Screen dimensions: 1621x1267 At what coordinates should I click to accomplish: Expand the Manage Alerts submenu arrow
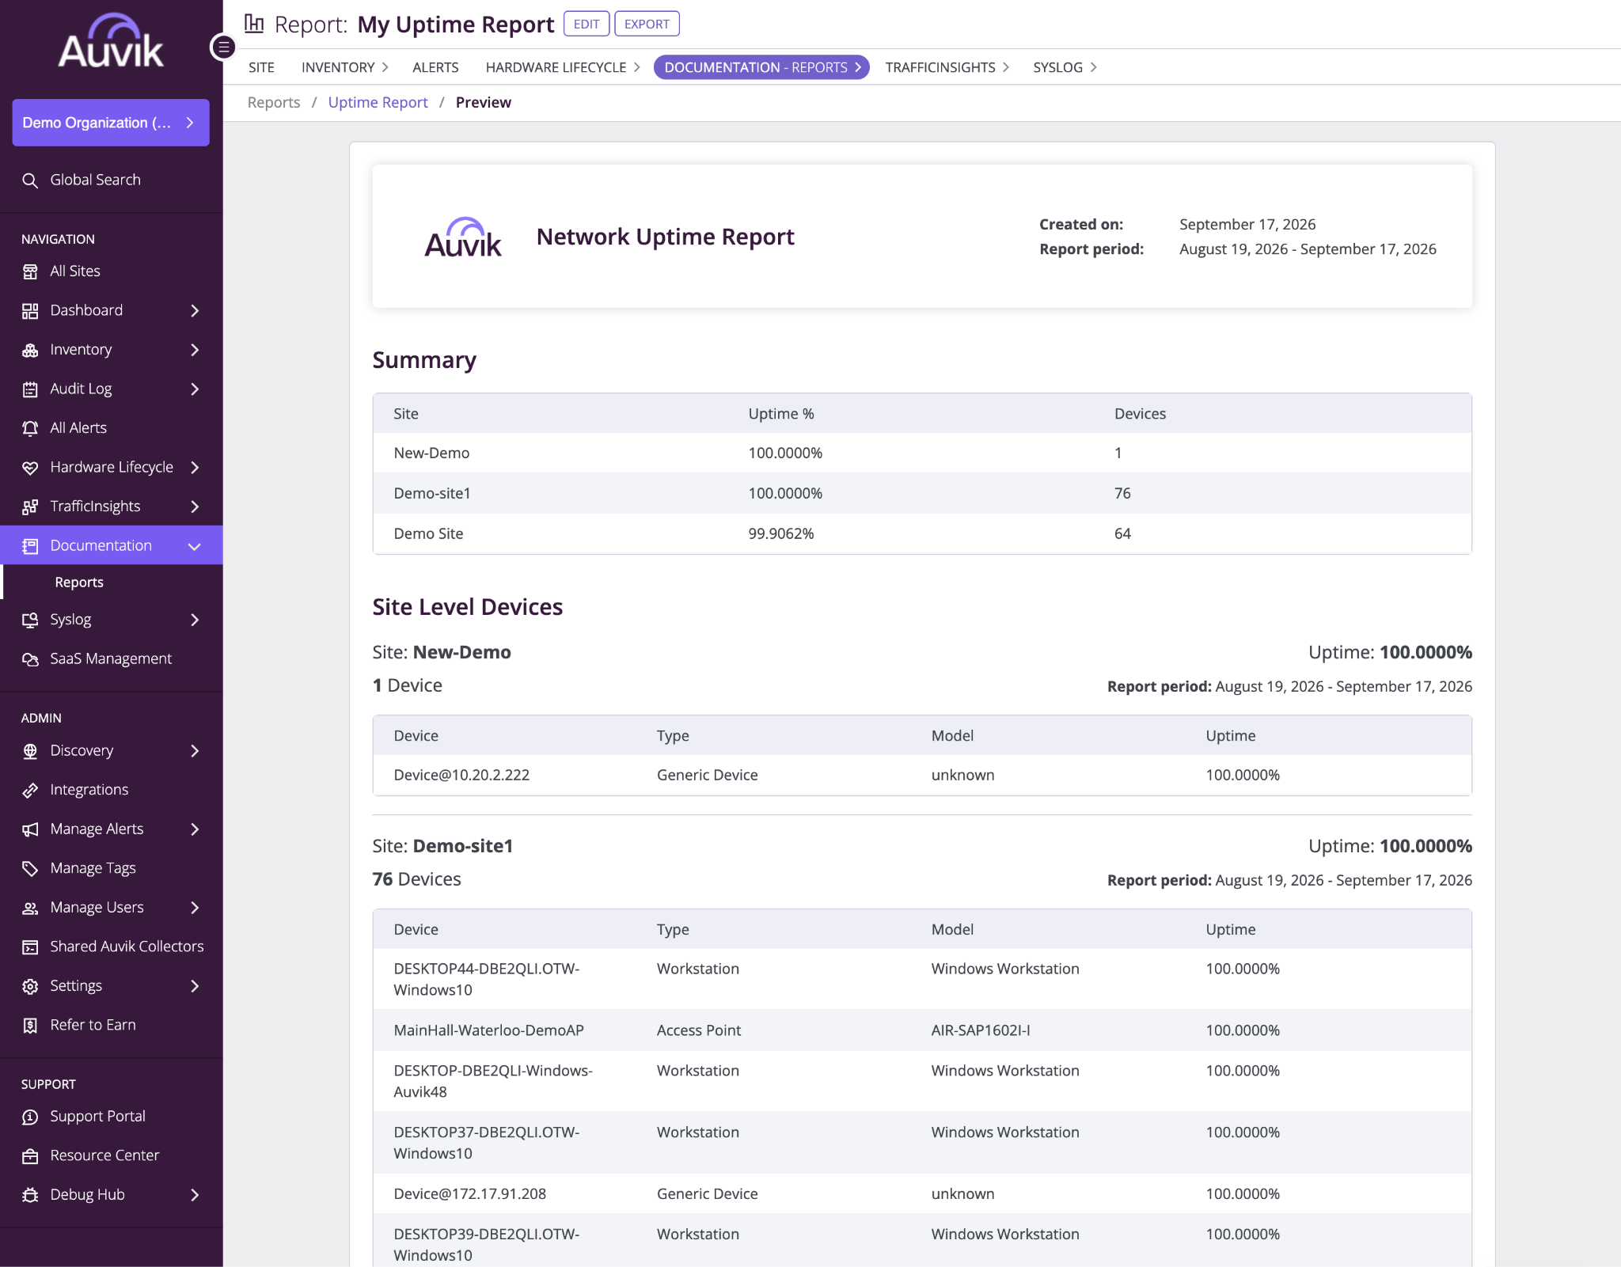[x=195, y=829]
